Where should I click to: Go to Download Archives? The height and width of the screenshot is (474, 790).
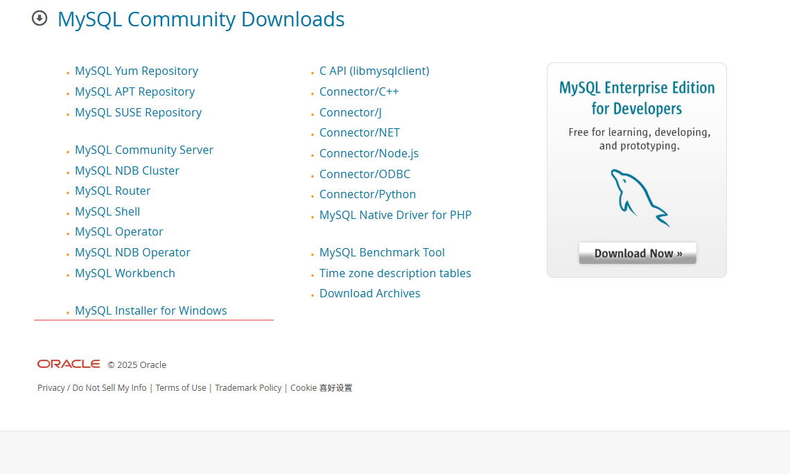(369, 293)
